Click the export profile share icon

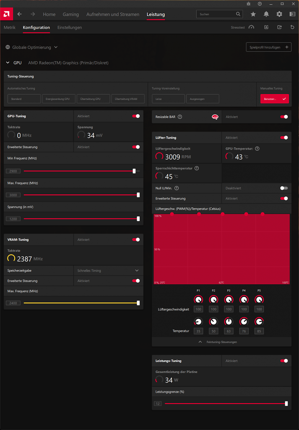click(x=279, y=27)
